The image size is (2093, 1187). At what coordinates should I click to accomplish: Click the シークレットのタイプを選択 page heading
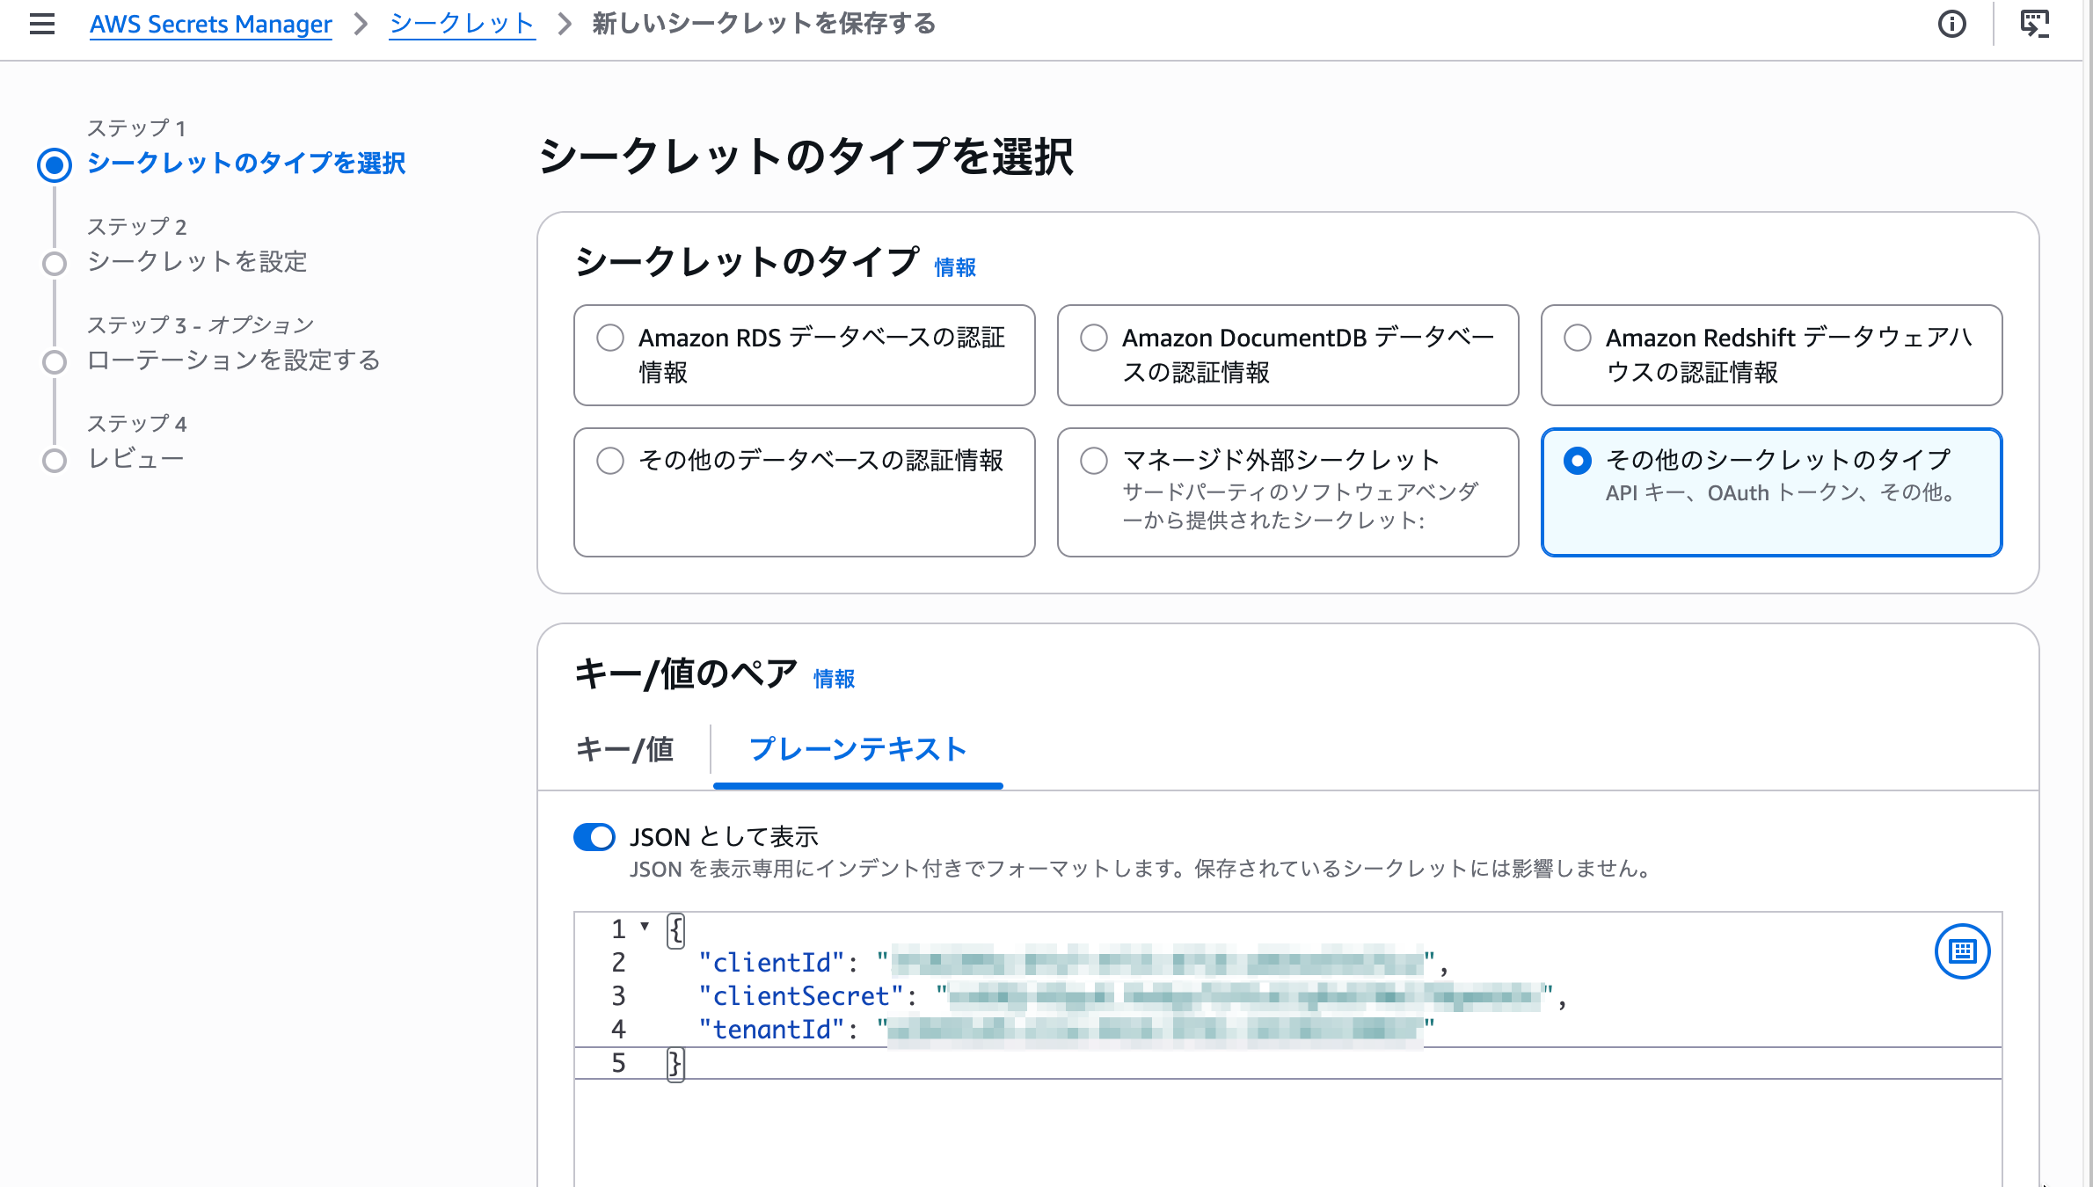click(806, 157)
